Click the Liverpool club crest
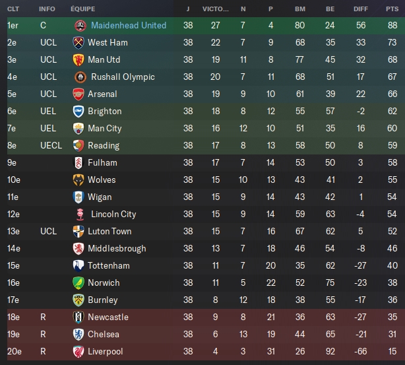The height and width of the screenshot is (365, 405). point(78,352)
